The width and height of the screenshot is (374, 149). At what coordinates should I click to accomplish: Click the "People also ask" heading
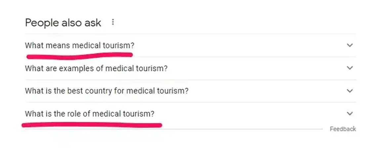63,23
